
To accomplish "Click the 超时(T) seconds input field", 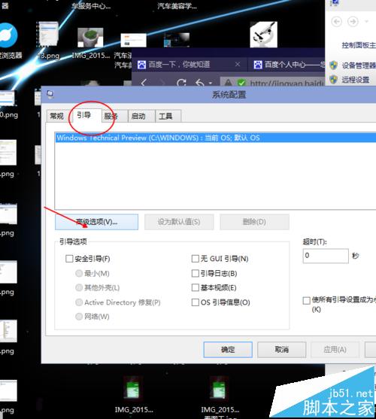I will click(326, 256).
